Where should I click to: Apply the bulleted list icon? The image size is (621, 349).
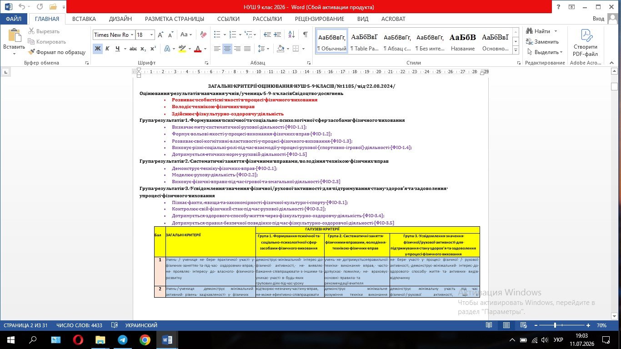click(x=217, y=35)
